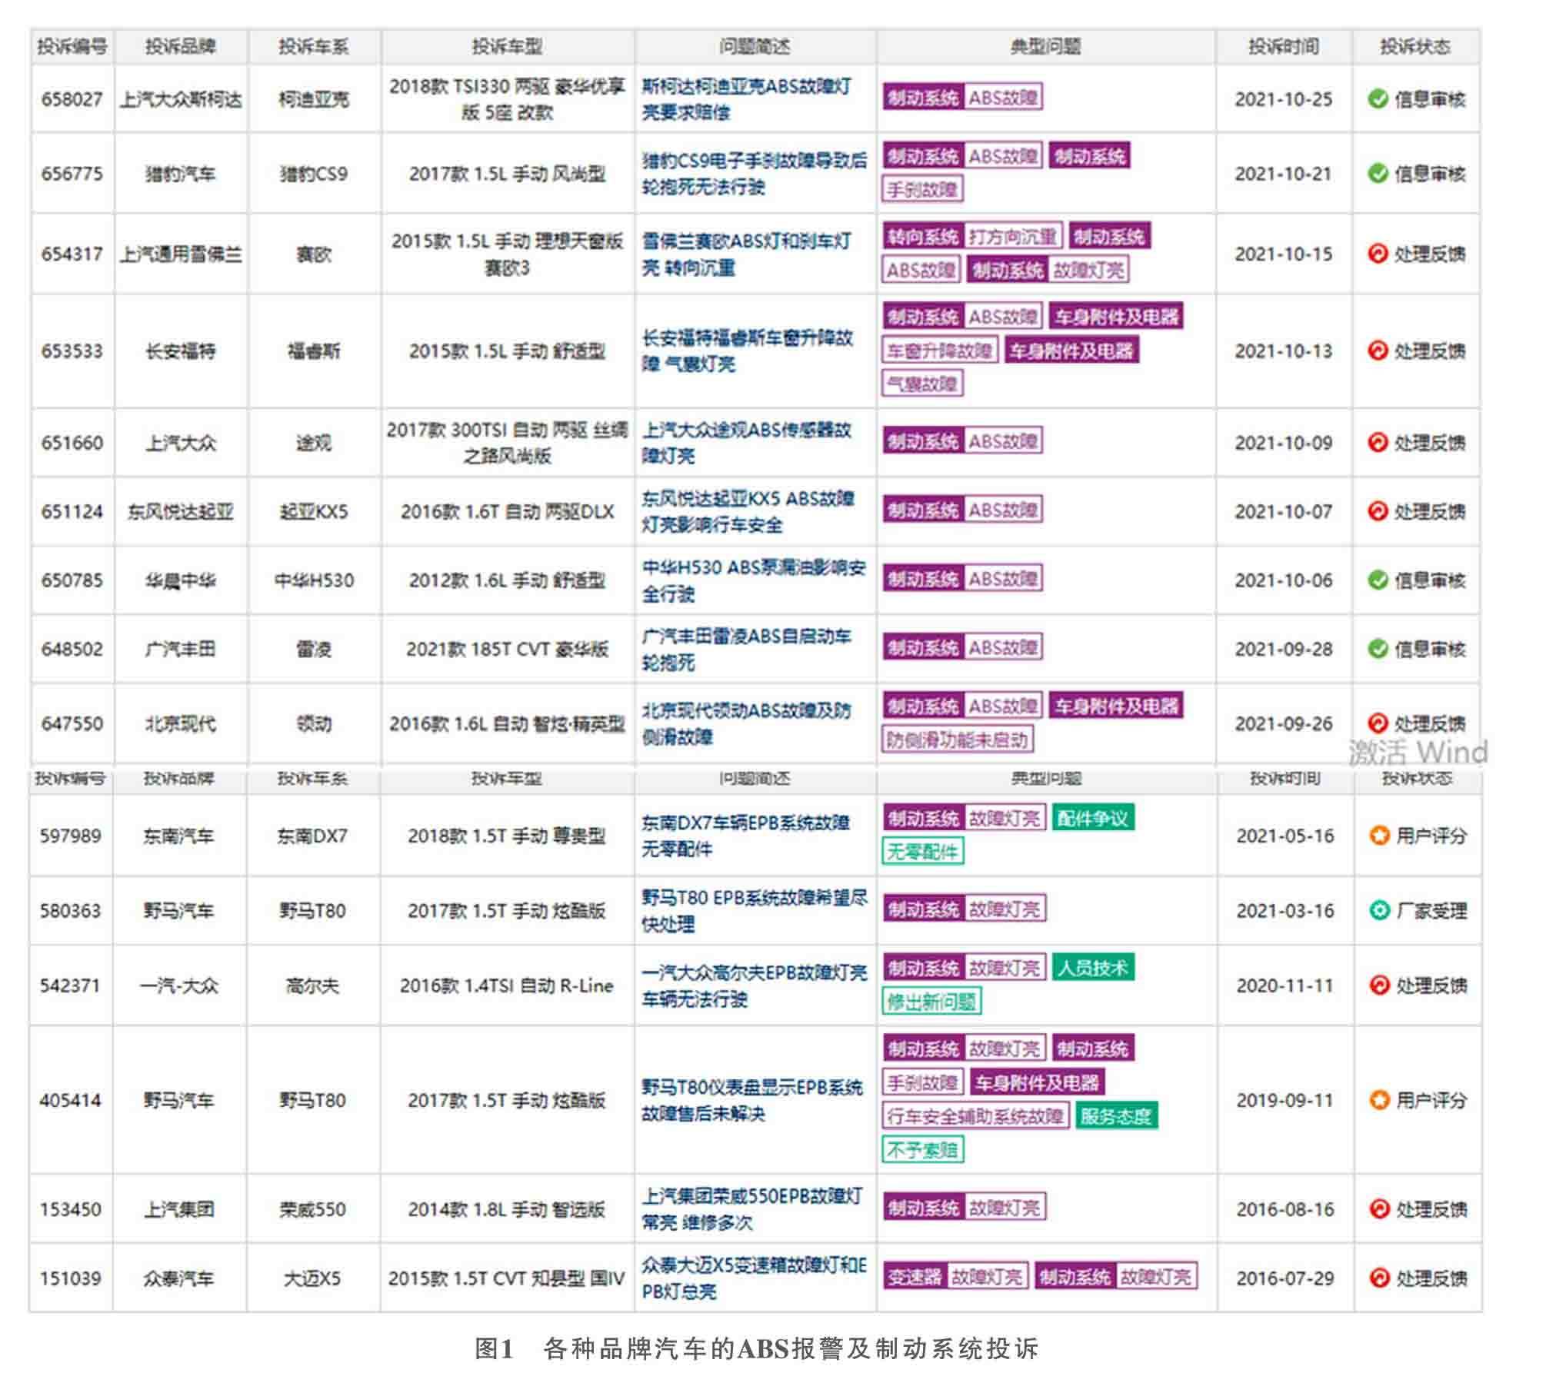Click the 手刹故障 tag in row 656775

tap(921, 189)
